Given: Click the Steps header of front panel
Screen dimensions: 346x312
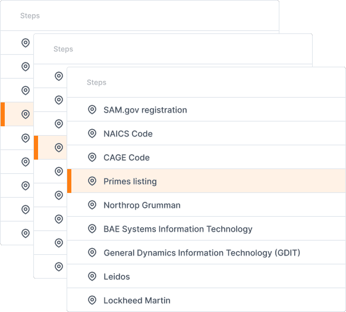Looking at the screenshot, I should (x=96, y=82).
